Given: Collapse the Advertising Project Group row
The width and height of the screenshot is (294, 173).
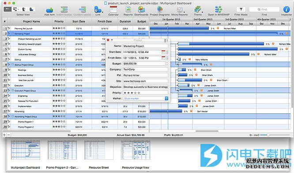Looking at the screenshot, I should click(x=13, y=116).
